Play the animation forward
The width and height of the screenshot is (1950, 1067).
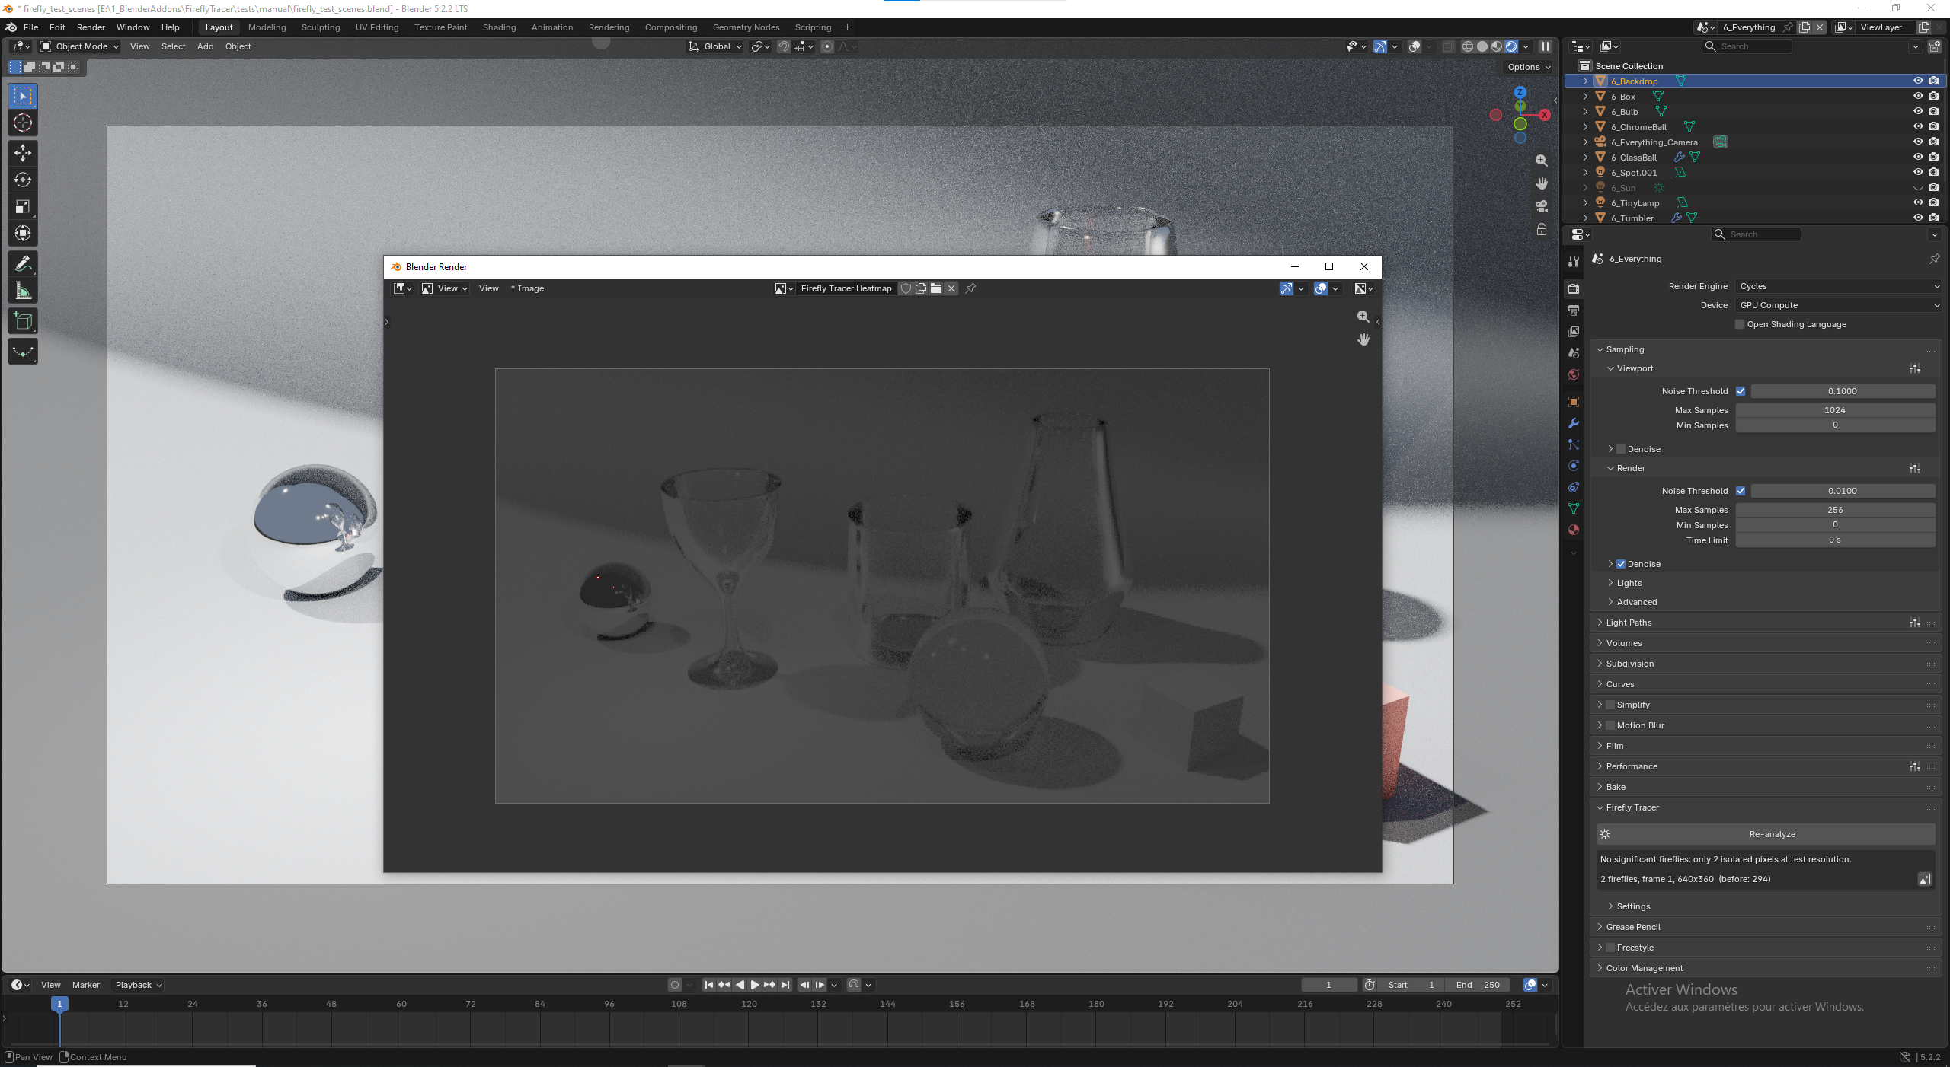click(755, 985)
